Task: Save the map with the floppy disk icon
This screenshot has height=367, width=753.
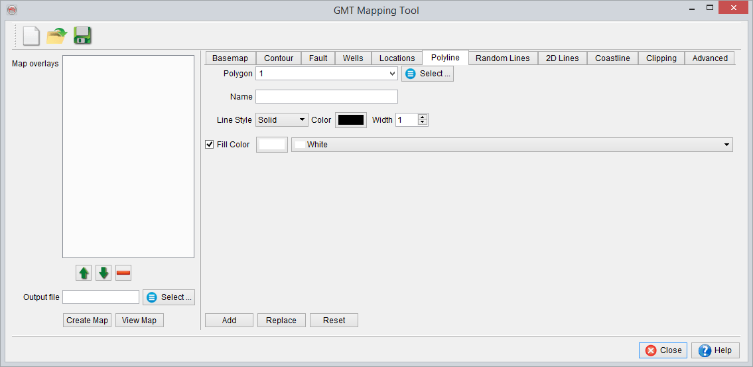Action: (82, 36)
